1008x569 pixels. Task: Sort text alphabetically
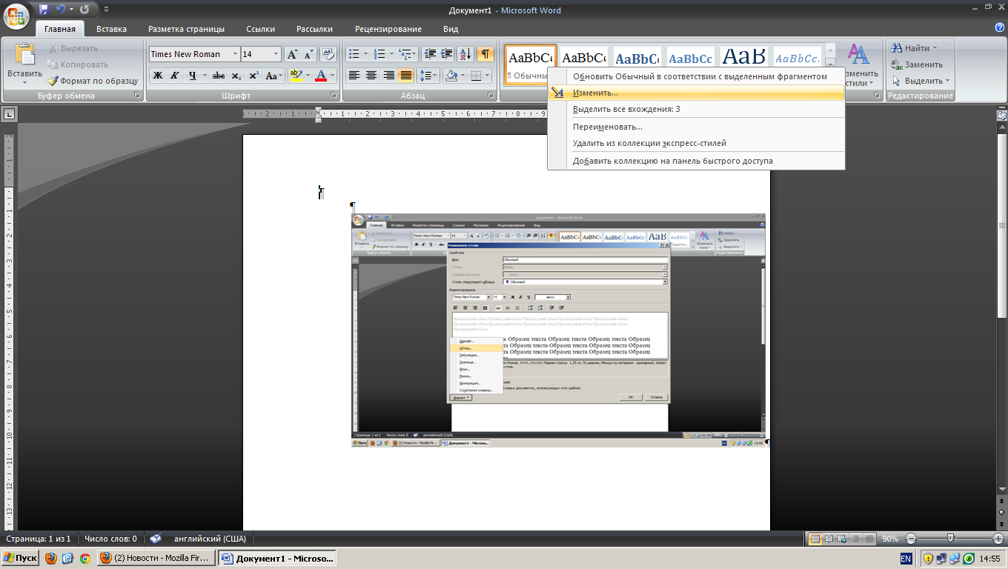click(x=466, y=54)
